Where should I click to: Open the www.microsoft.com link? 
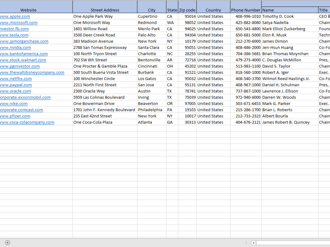click(19, 23)
